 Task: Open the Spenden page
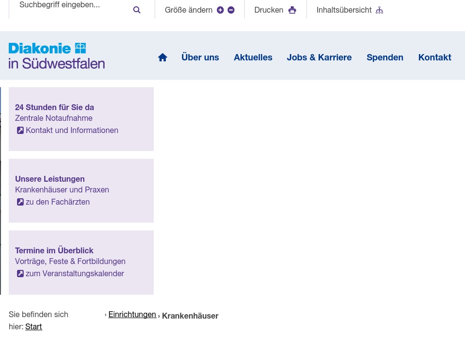(x=385, y=57)
